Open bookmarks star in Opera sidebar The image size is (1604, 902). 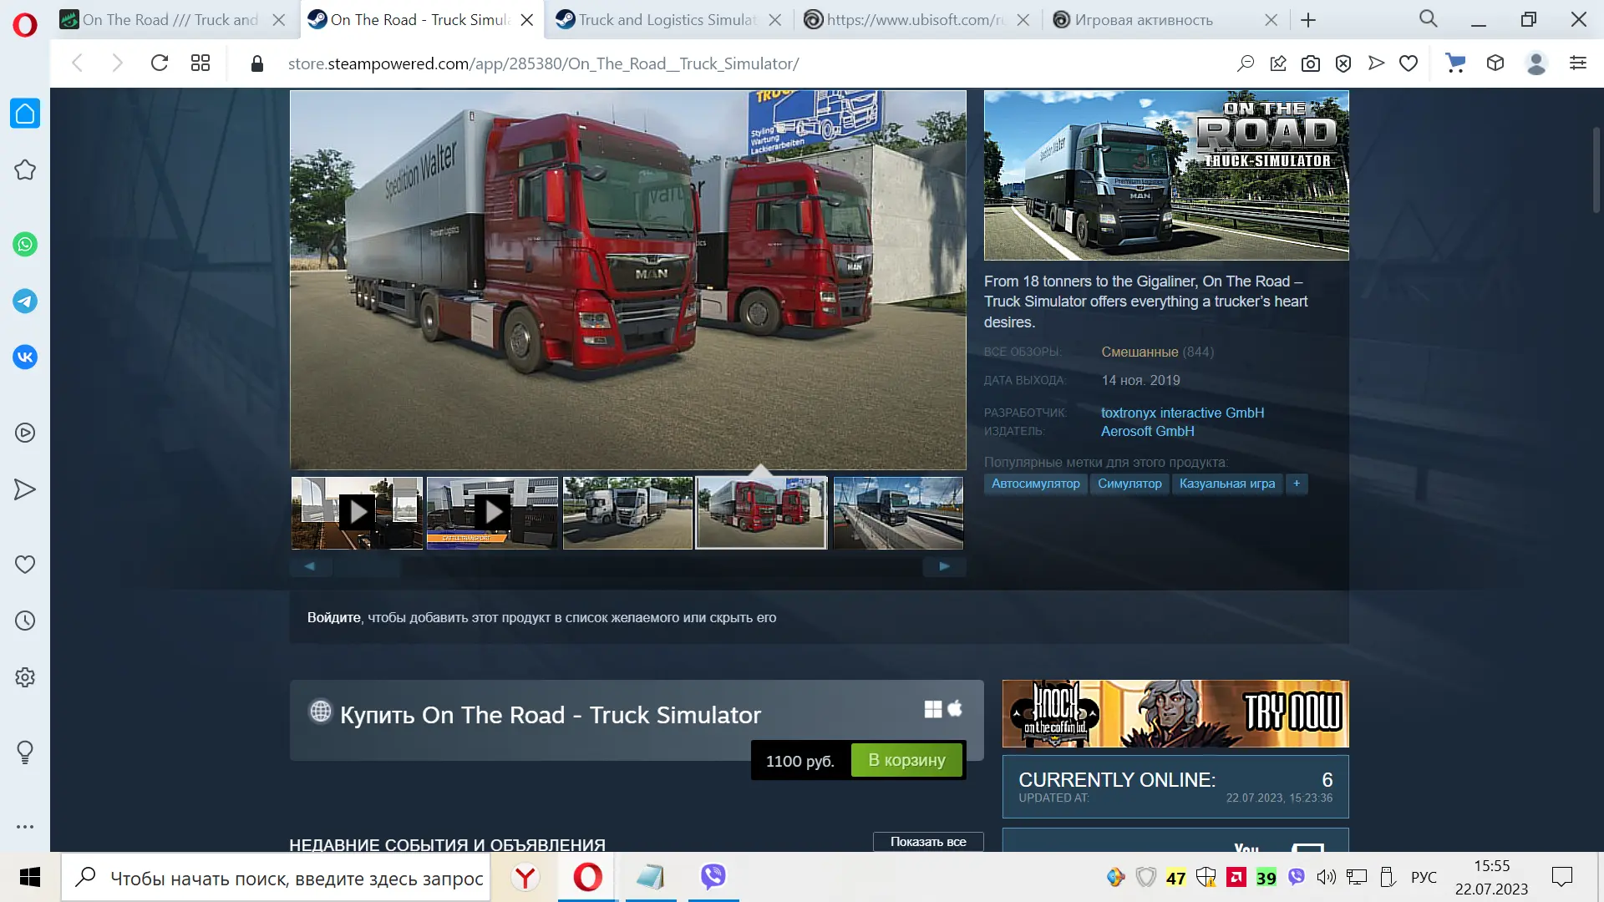[x=25, y=170]
